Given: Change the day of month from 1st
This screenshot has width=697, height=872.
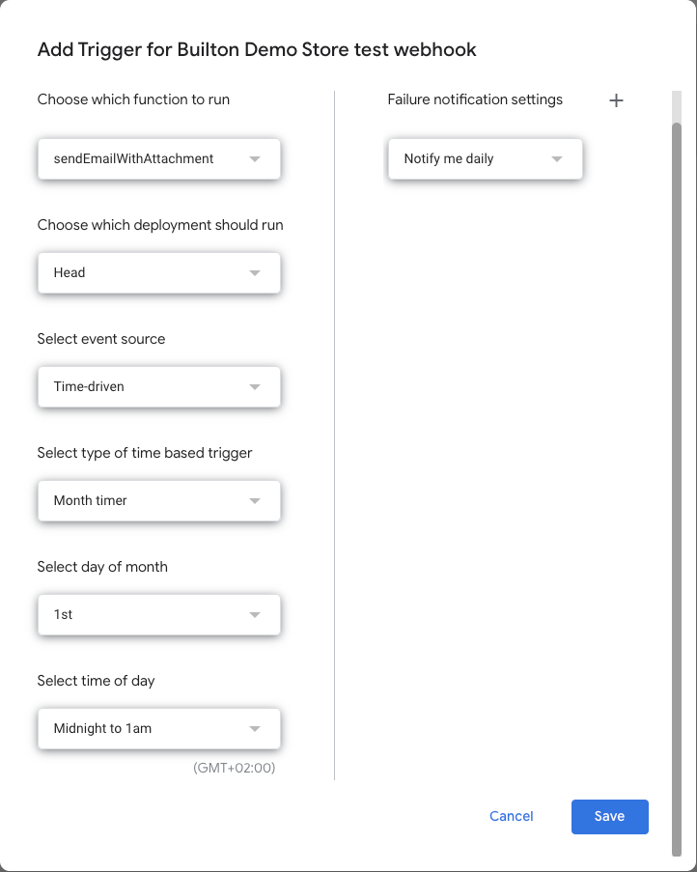Looking at the screenshot, I should (x=159, y=615).
